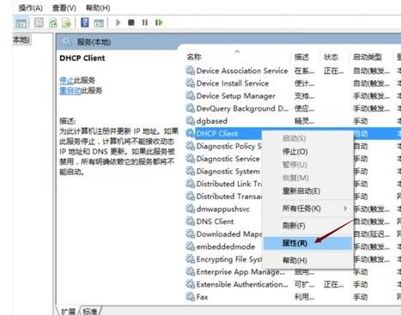The height and width of the screenshot is (315, 401).
Task: Click the restart service toolbar icon
Action: pos(159,22)
